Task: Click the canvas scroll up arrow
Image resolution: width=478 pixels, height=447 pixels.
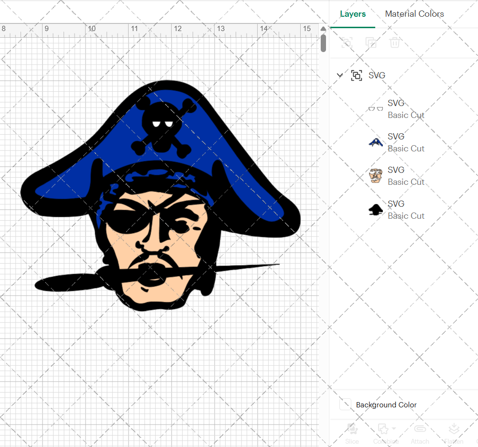Action: click(323, 29)
